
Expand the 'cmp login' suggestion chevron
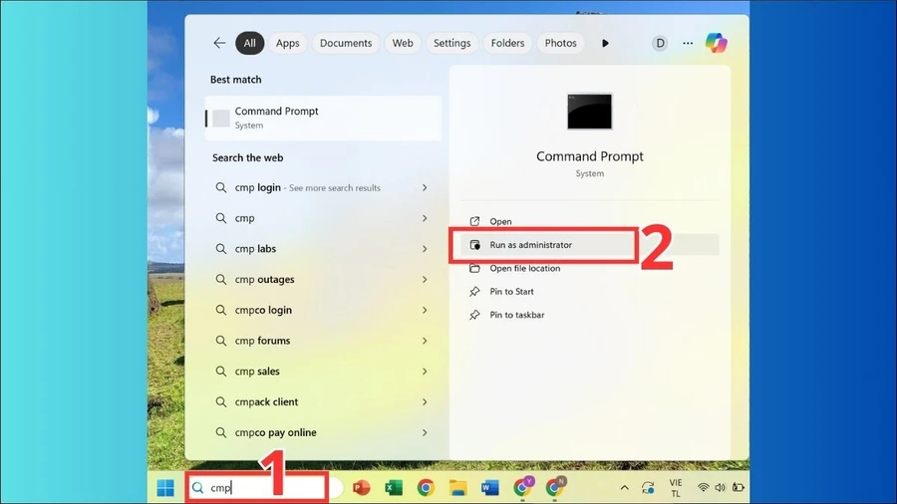point(425,187)
